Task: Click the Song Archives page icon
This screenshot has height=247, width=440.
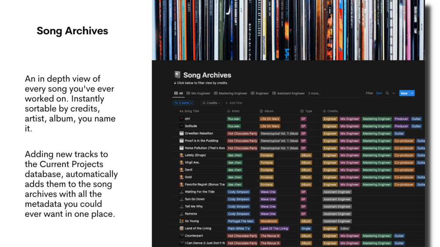Action: point(177,75)
